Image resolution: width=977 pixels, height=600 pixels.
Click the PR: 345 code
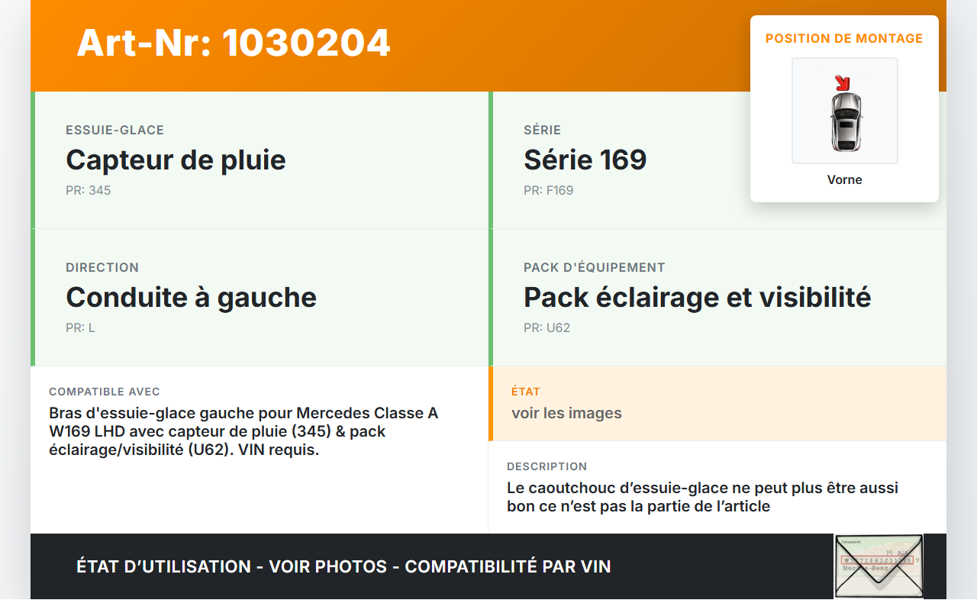pos(89,190)
